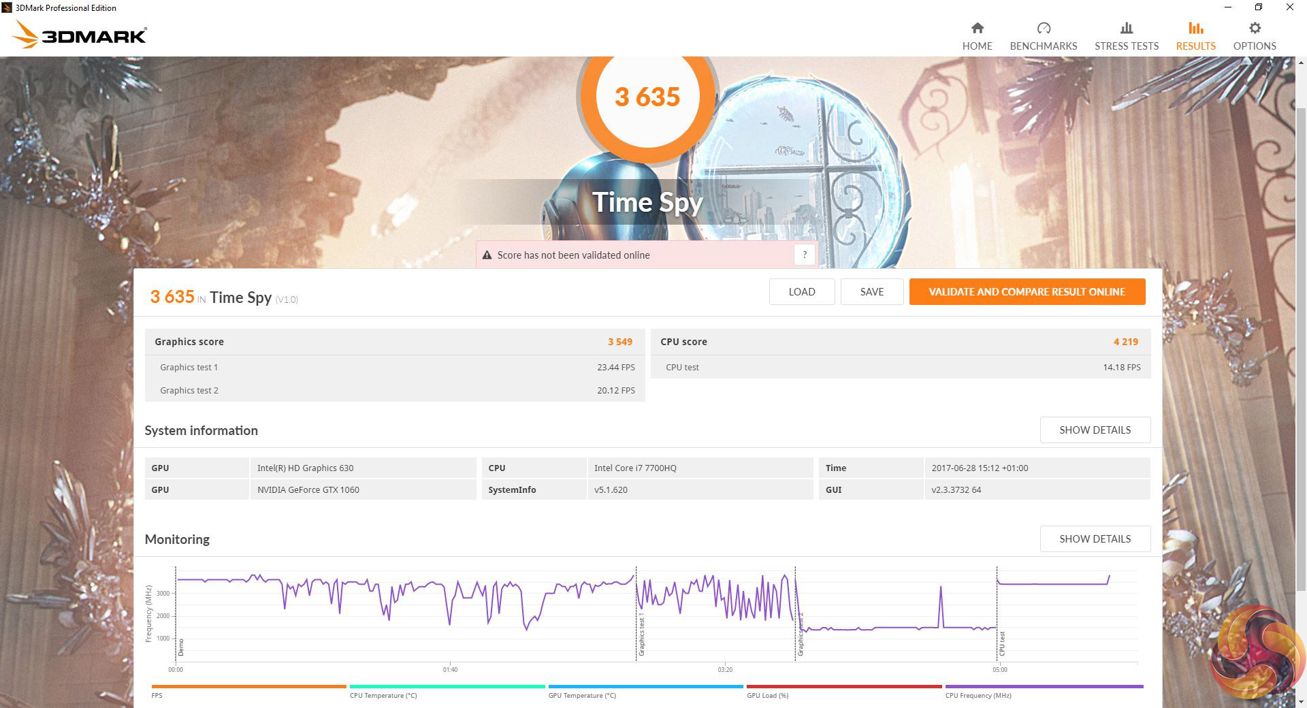Toggle the CPU Temperature legend bar
1307x708 pixels.
[x=447, y=686]
